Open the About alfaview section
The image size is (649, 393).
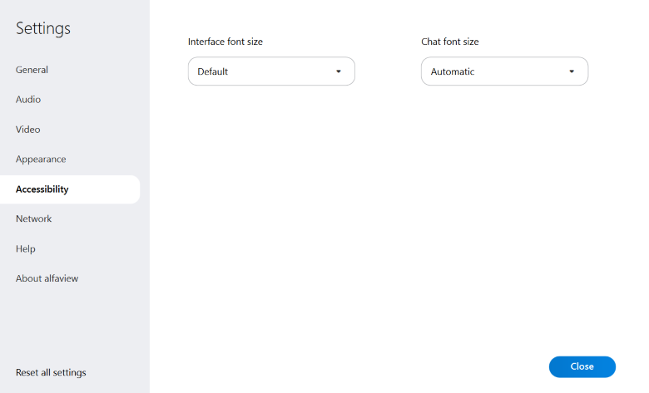(x=47, y=279)
